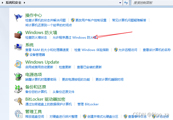This screenshot has width=173, height=120.
Task: Open the 系统 heading
Action: pyautogui.click(x=29, y=45)
